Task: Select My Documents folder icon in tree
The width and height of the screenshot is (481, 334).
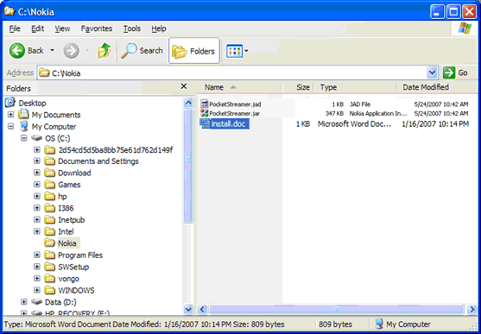Action: click(23, 115)
